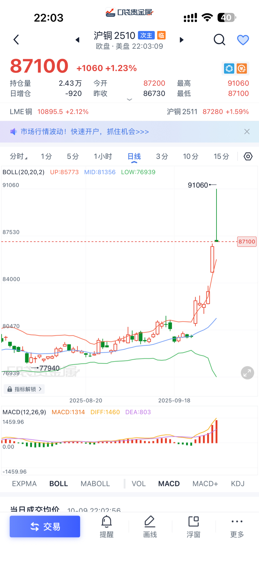Expand chart to fullscreen with arrows icon

coord(247,373)
